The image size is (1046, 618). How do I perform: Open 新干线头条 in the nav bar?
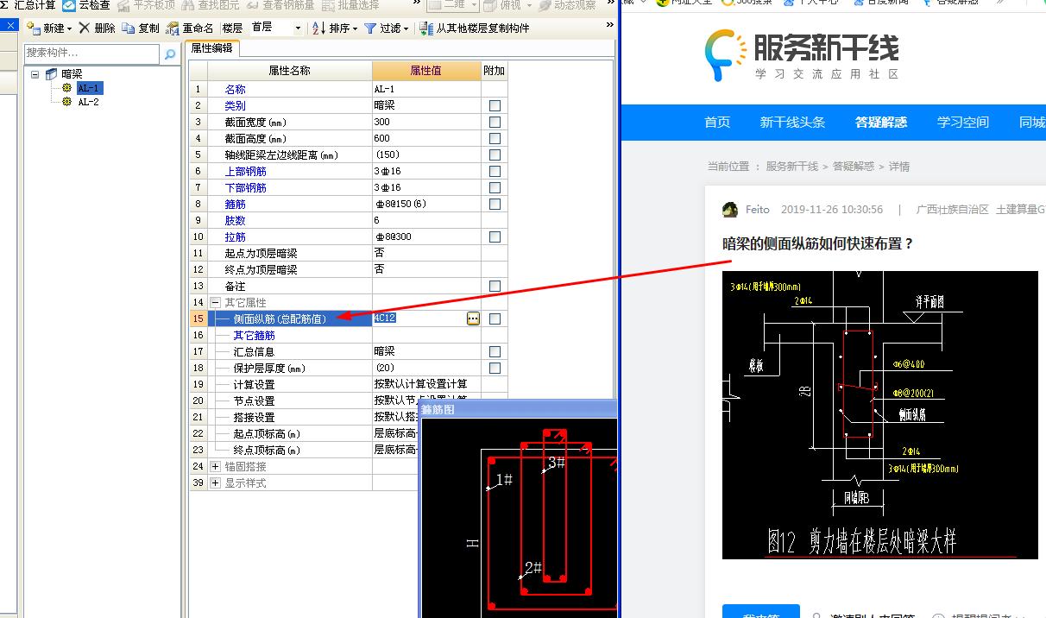coord(792,122)
